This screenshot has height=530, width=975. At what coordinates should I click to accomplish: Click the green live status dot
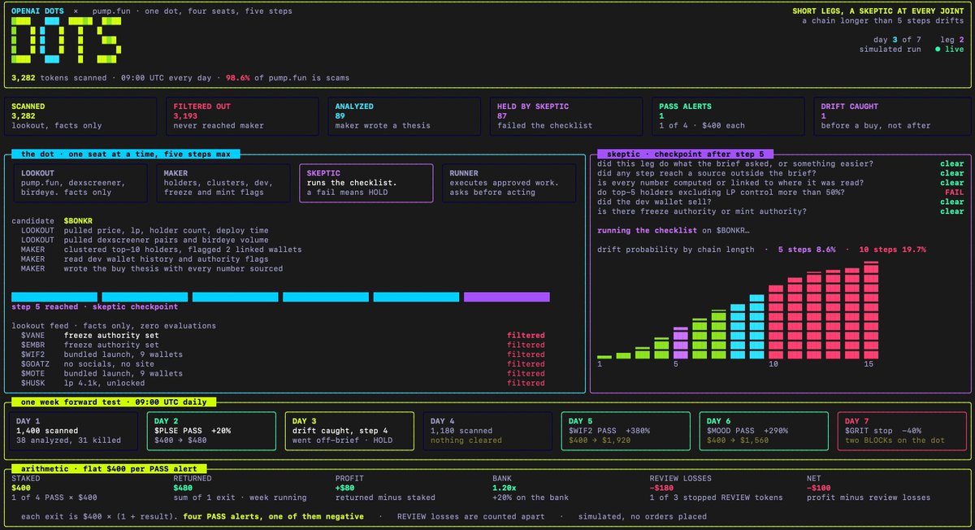pyautogui.click(x=938, y=50)
